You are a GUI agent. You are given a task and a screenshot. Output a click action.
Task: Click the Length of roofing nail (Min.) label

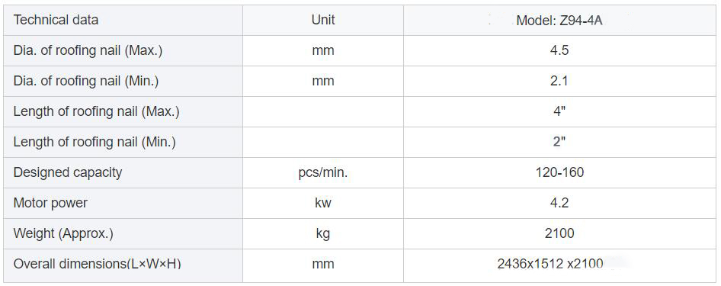click(95, 142)
